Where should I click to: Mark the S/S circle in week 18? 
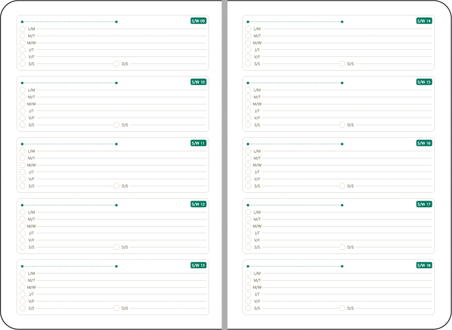click(248, 308)
